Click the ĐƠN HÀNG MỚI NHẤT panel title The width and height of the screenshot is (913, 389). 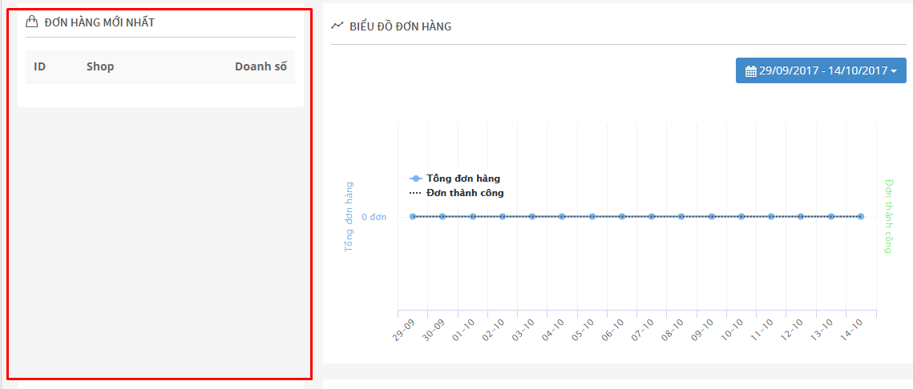point(99,22)
